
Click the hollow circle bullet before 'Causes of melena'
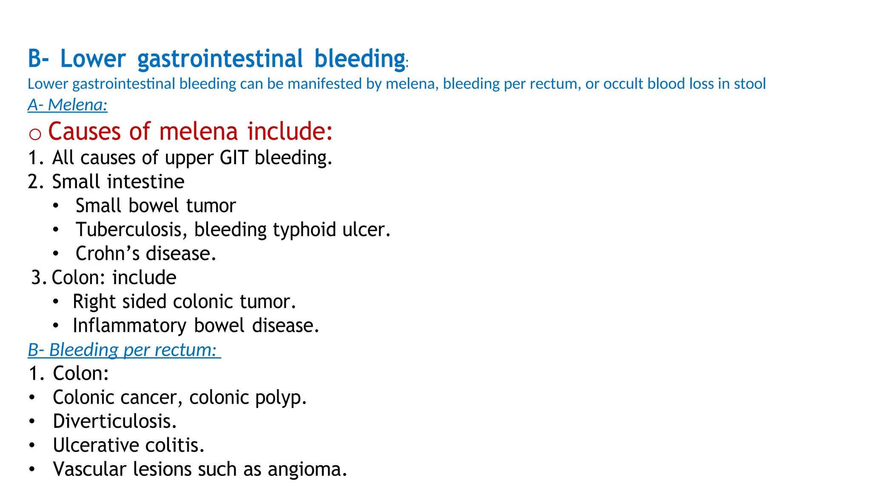[35, 134]
